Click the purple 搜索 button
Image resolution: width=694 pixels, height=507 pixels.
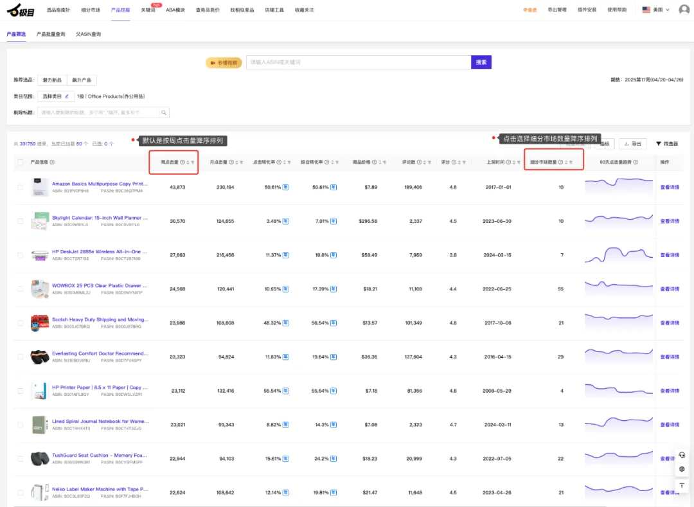click(x=481, y=62)
